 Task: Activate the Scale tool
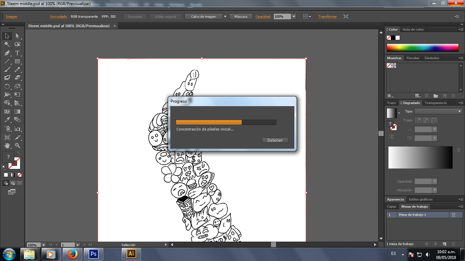[17, 86]
